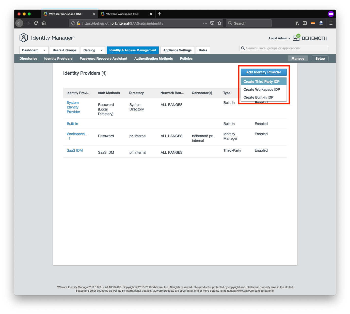The height and width of the screenshot is (314, 350).
Task: Toggle the sidebar view icon
Action: (x=305, y=23)
